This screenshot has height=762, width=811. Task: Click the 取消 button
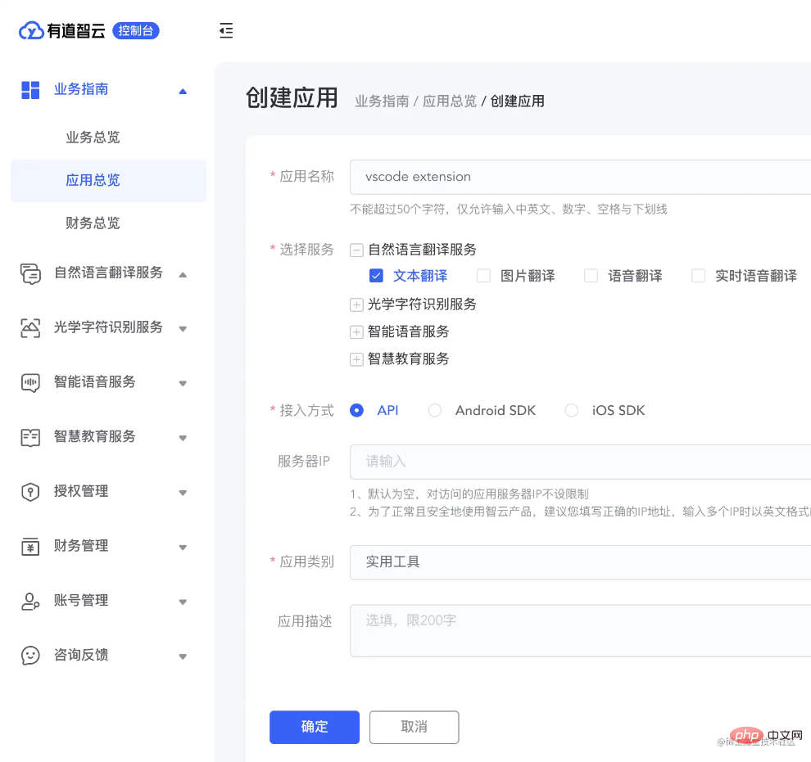point(414,727)
